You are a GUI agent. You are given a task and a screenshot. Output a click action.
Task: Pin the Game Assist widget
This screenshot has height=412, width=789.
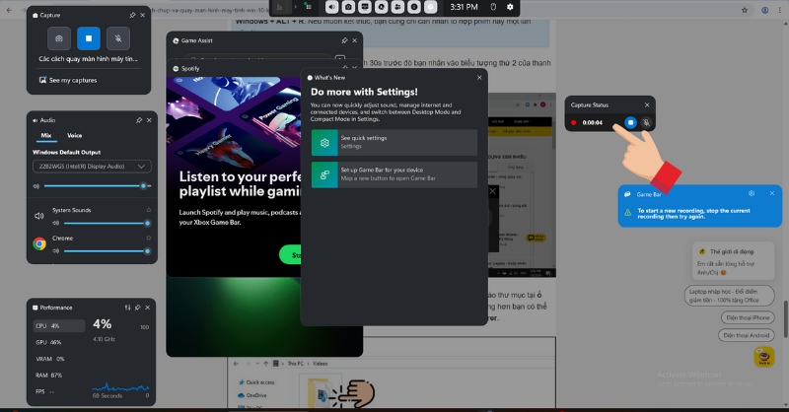click(344, 40)
